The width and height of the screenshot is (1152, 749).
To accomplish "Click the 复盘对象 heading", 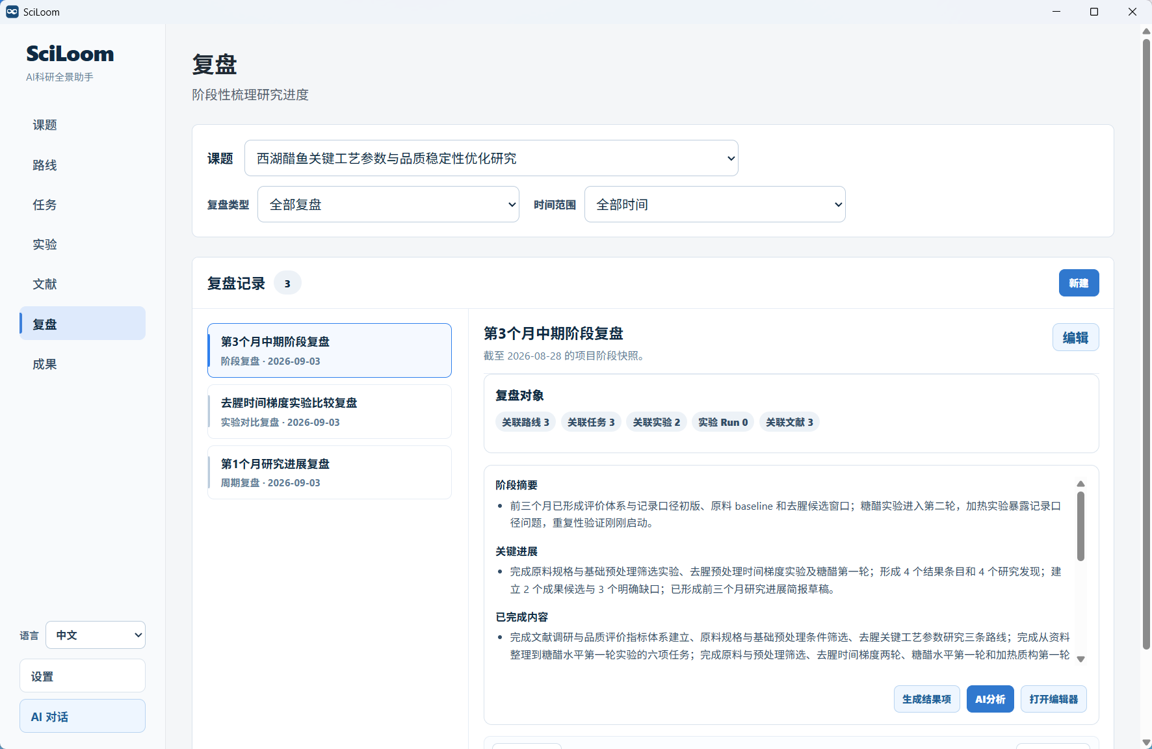I will (x=519, y=395).
